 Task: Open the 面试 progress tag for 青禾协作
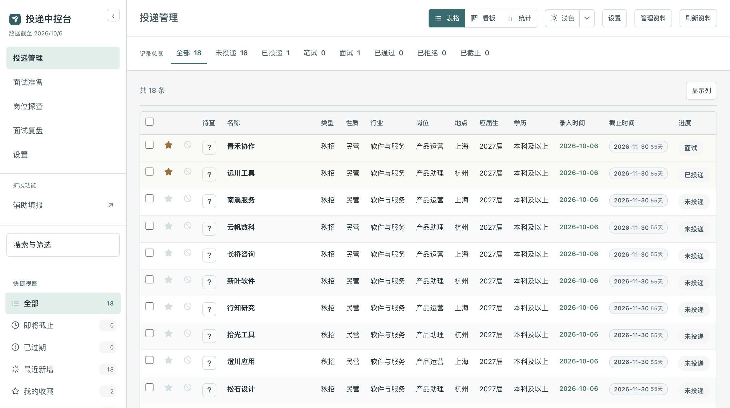pyautogui.click(x=691, y=148)
